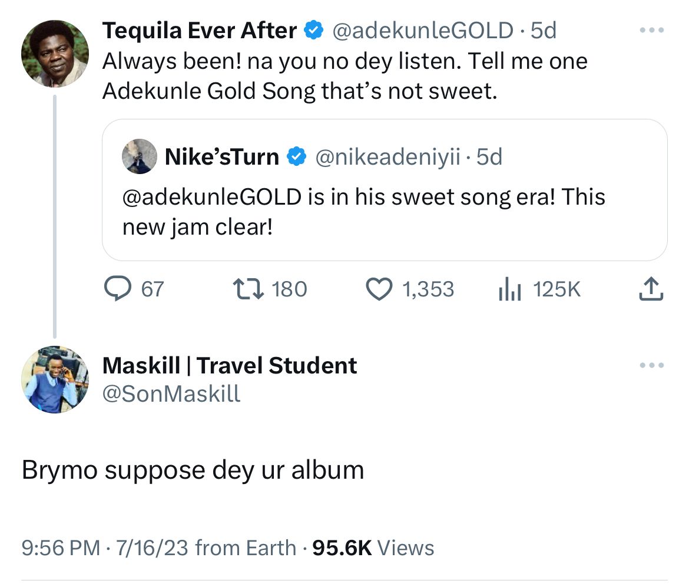Open the quoted tweet card body text
This screenshot has height=584, width=689.
pyautogui.click(x=364, y=212)
